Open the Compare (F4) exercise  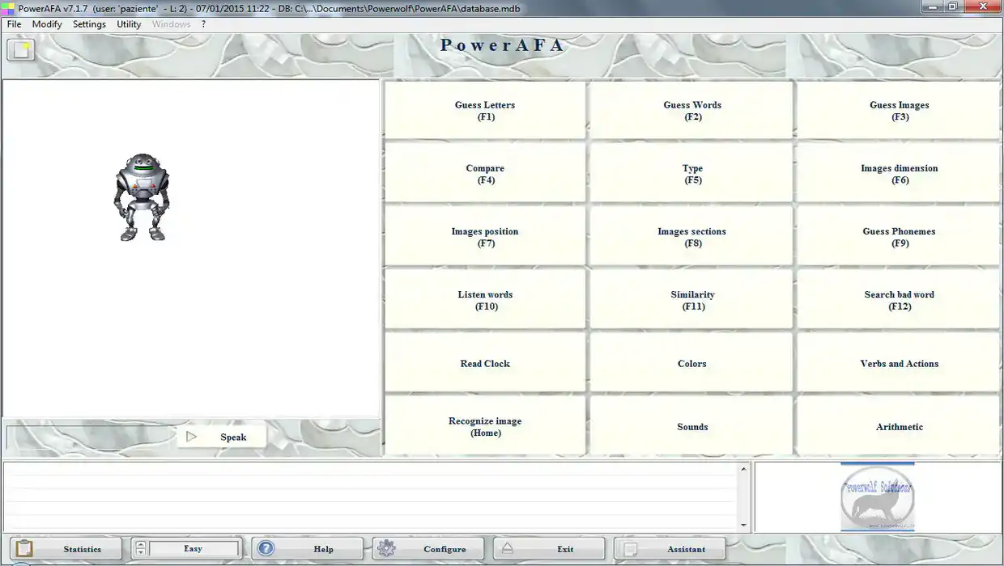point(485,174)
